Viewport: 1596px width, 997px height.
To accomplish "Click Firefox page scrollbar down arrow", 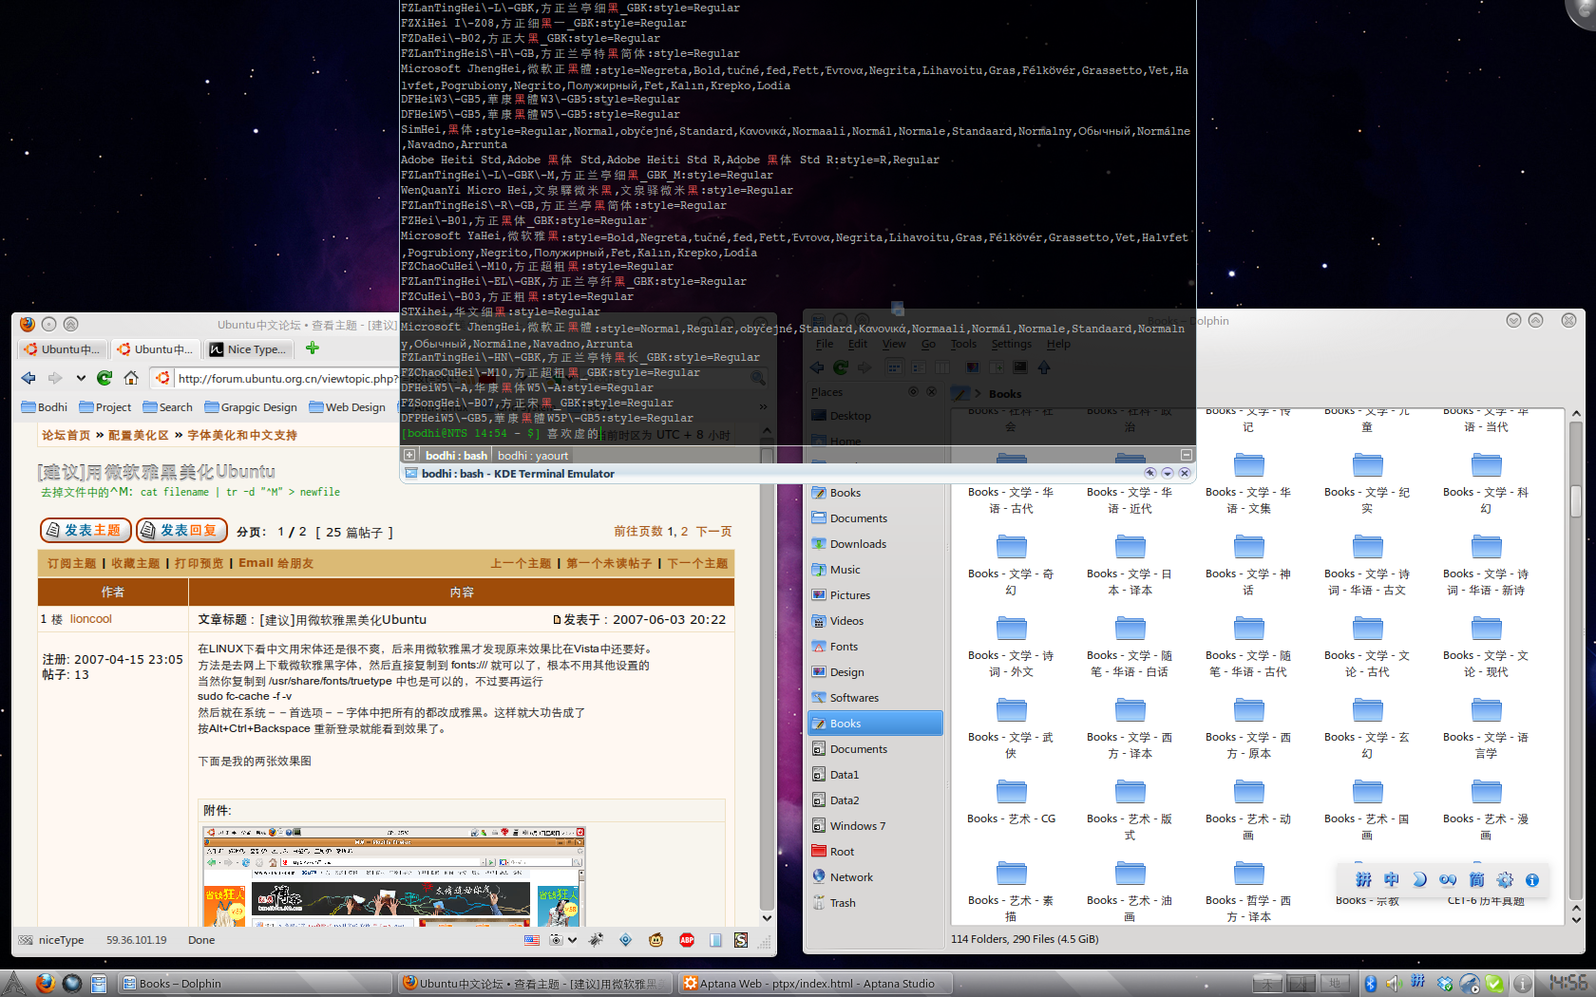I will 767,918.
